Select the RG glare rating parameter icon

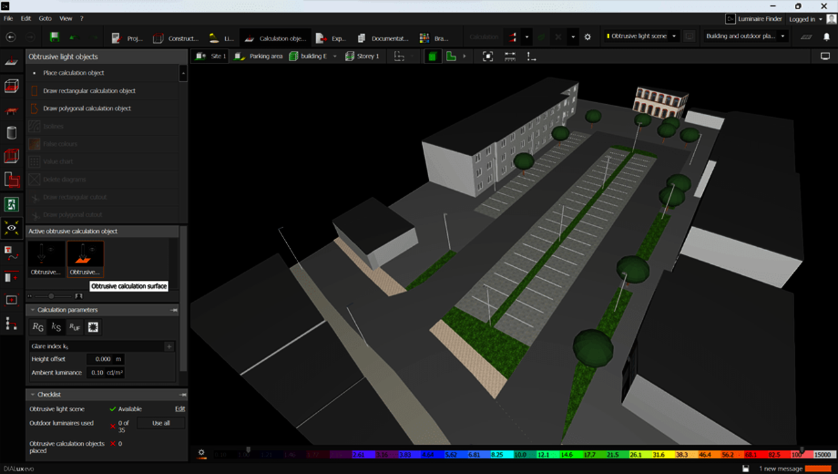[x=39, y=327]
